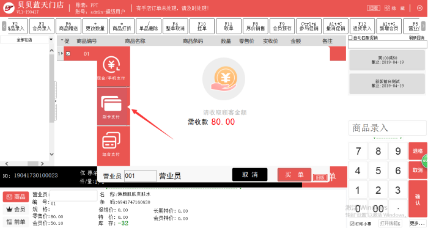The height and width of the screenshot is (228, 428).
Task: Click left panel horizontal scrollbar left arrow
Action: [x=7, y=164]
